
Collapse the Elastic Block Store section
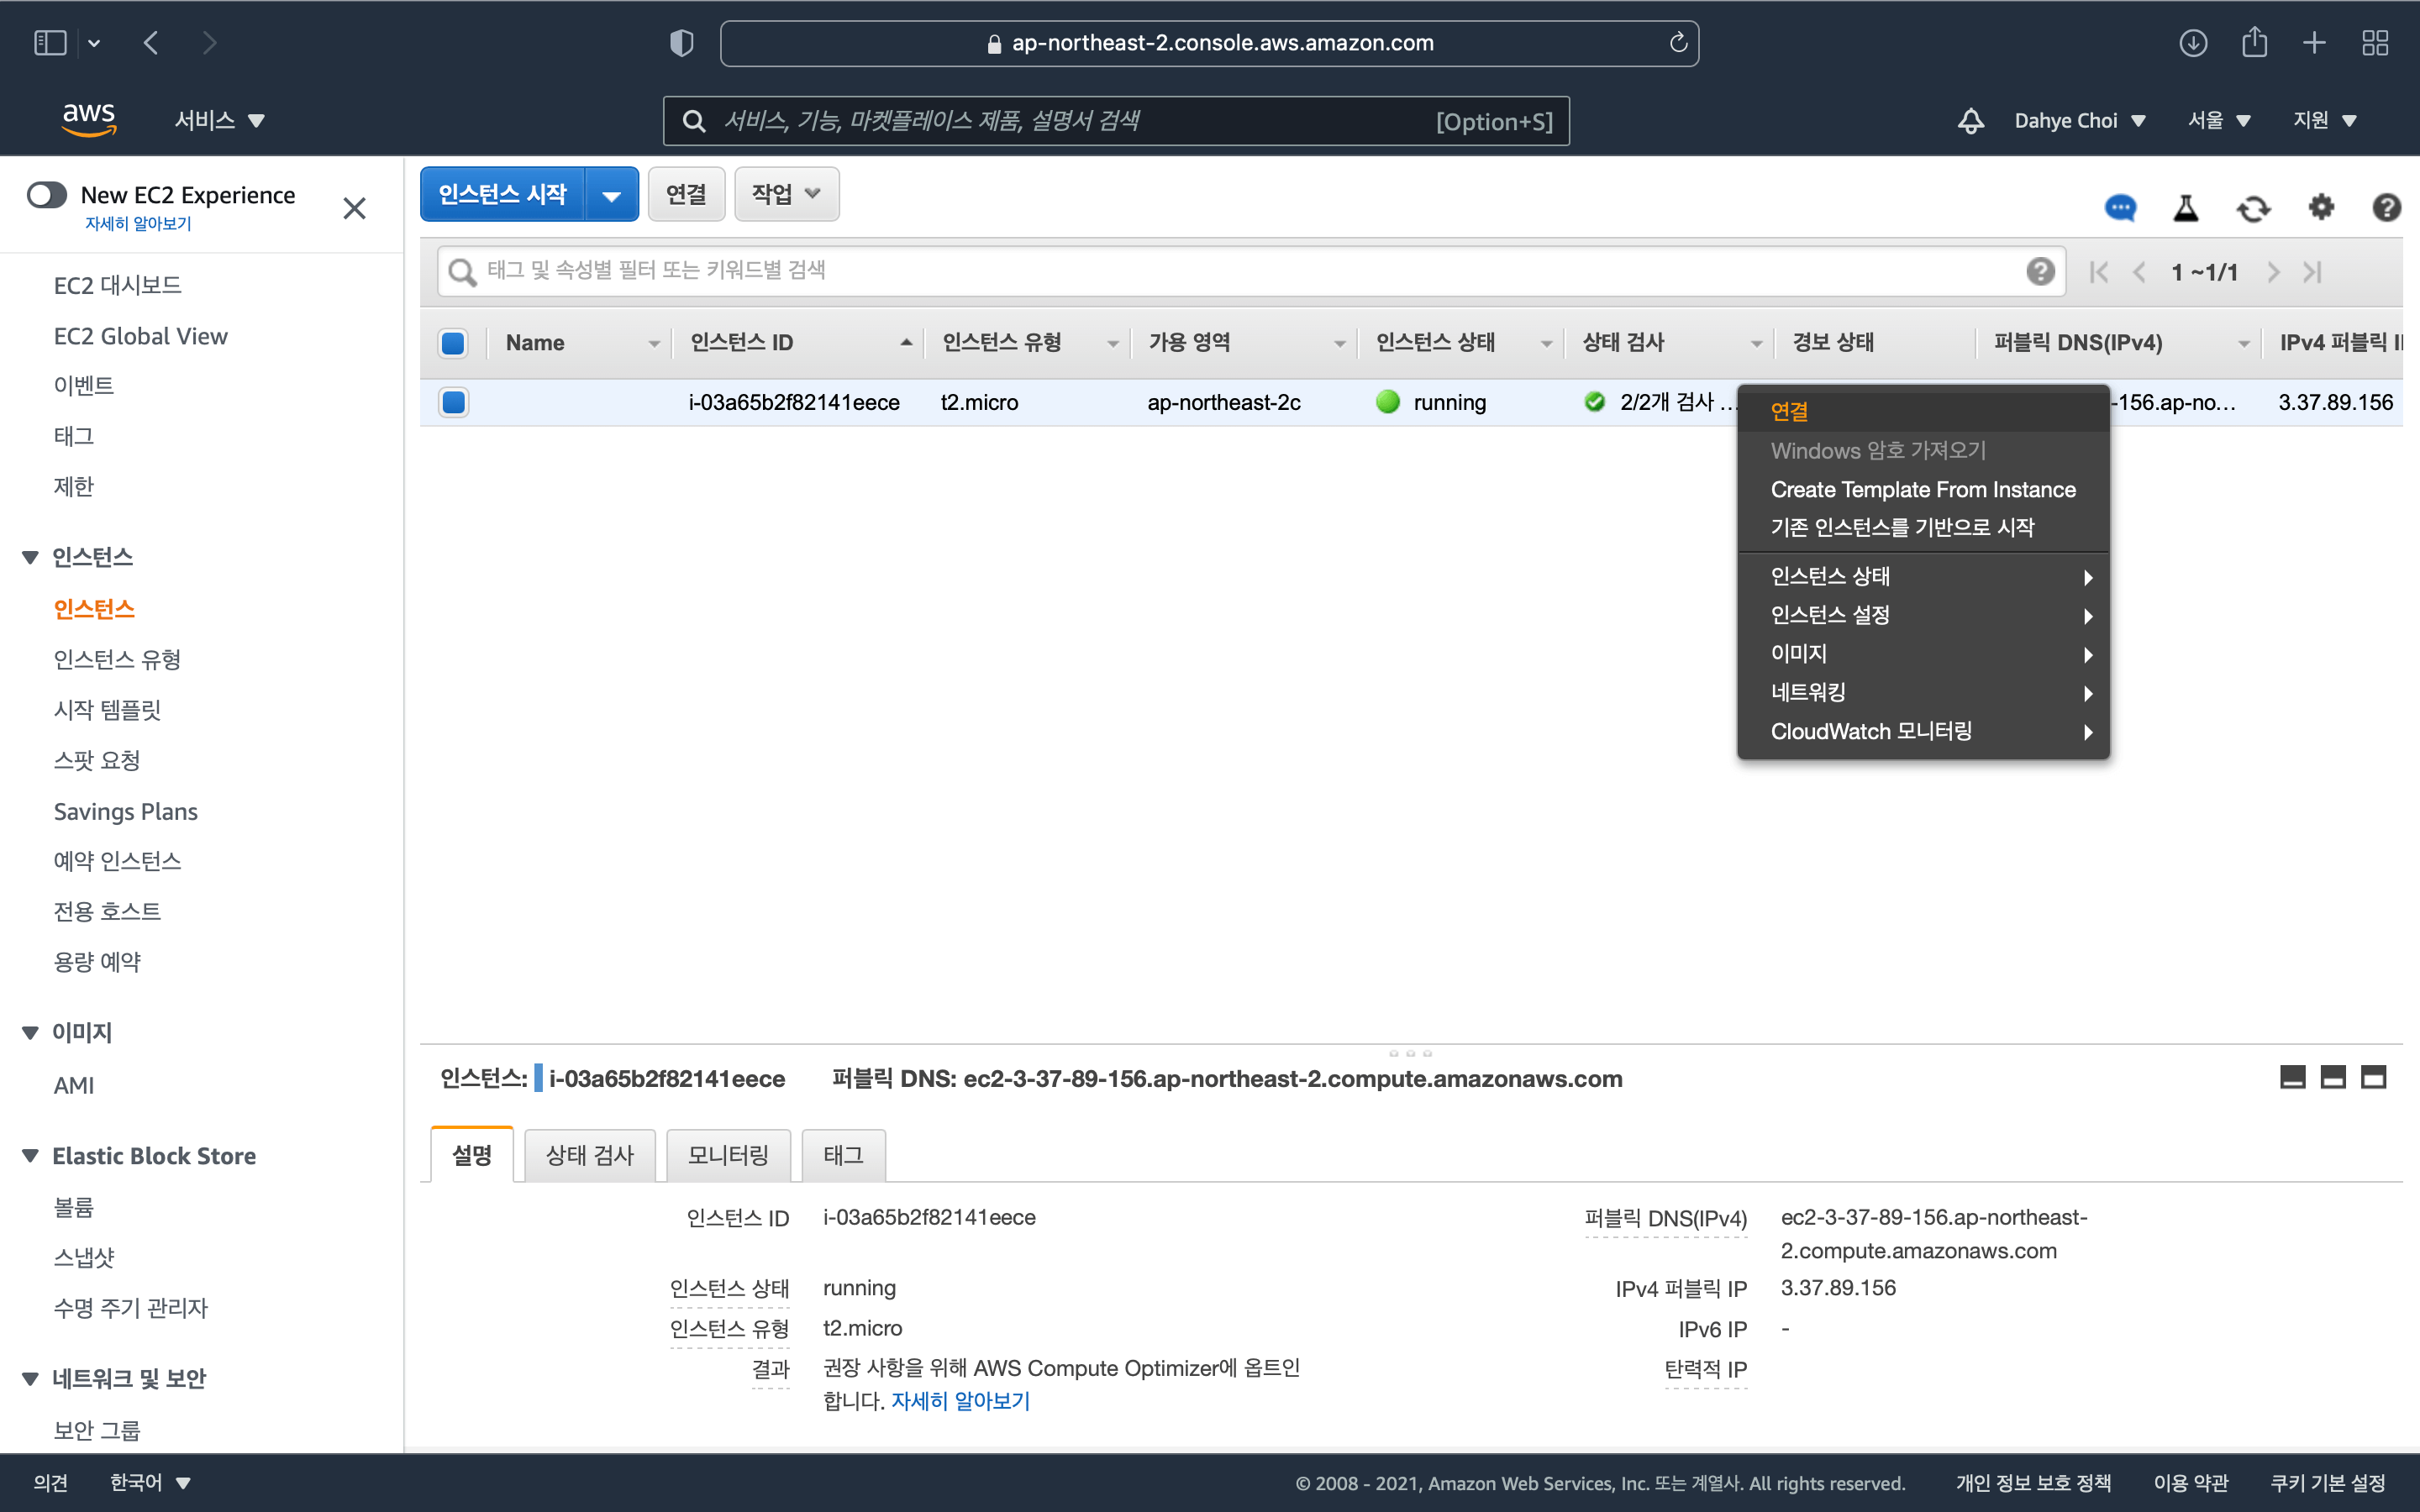point(30,1156)
